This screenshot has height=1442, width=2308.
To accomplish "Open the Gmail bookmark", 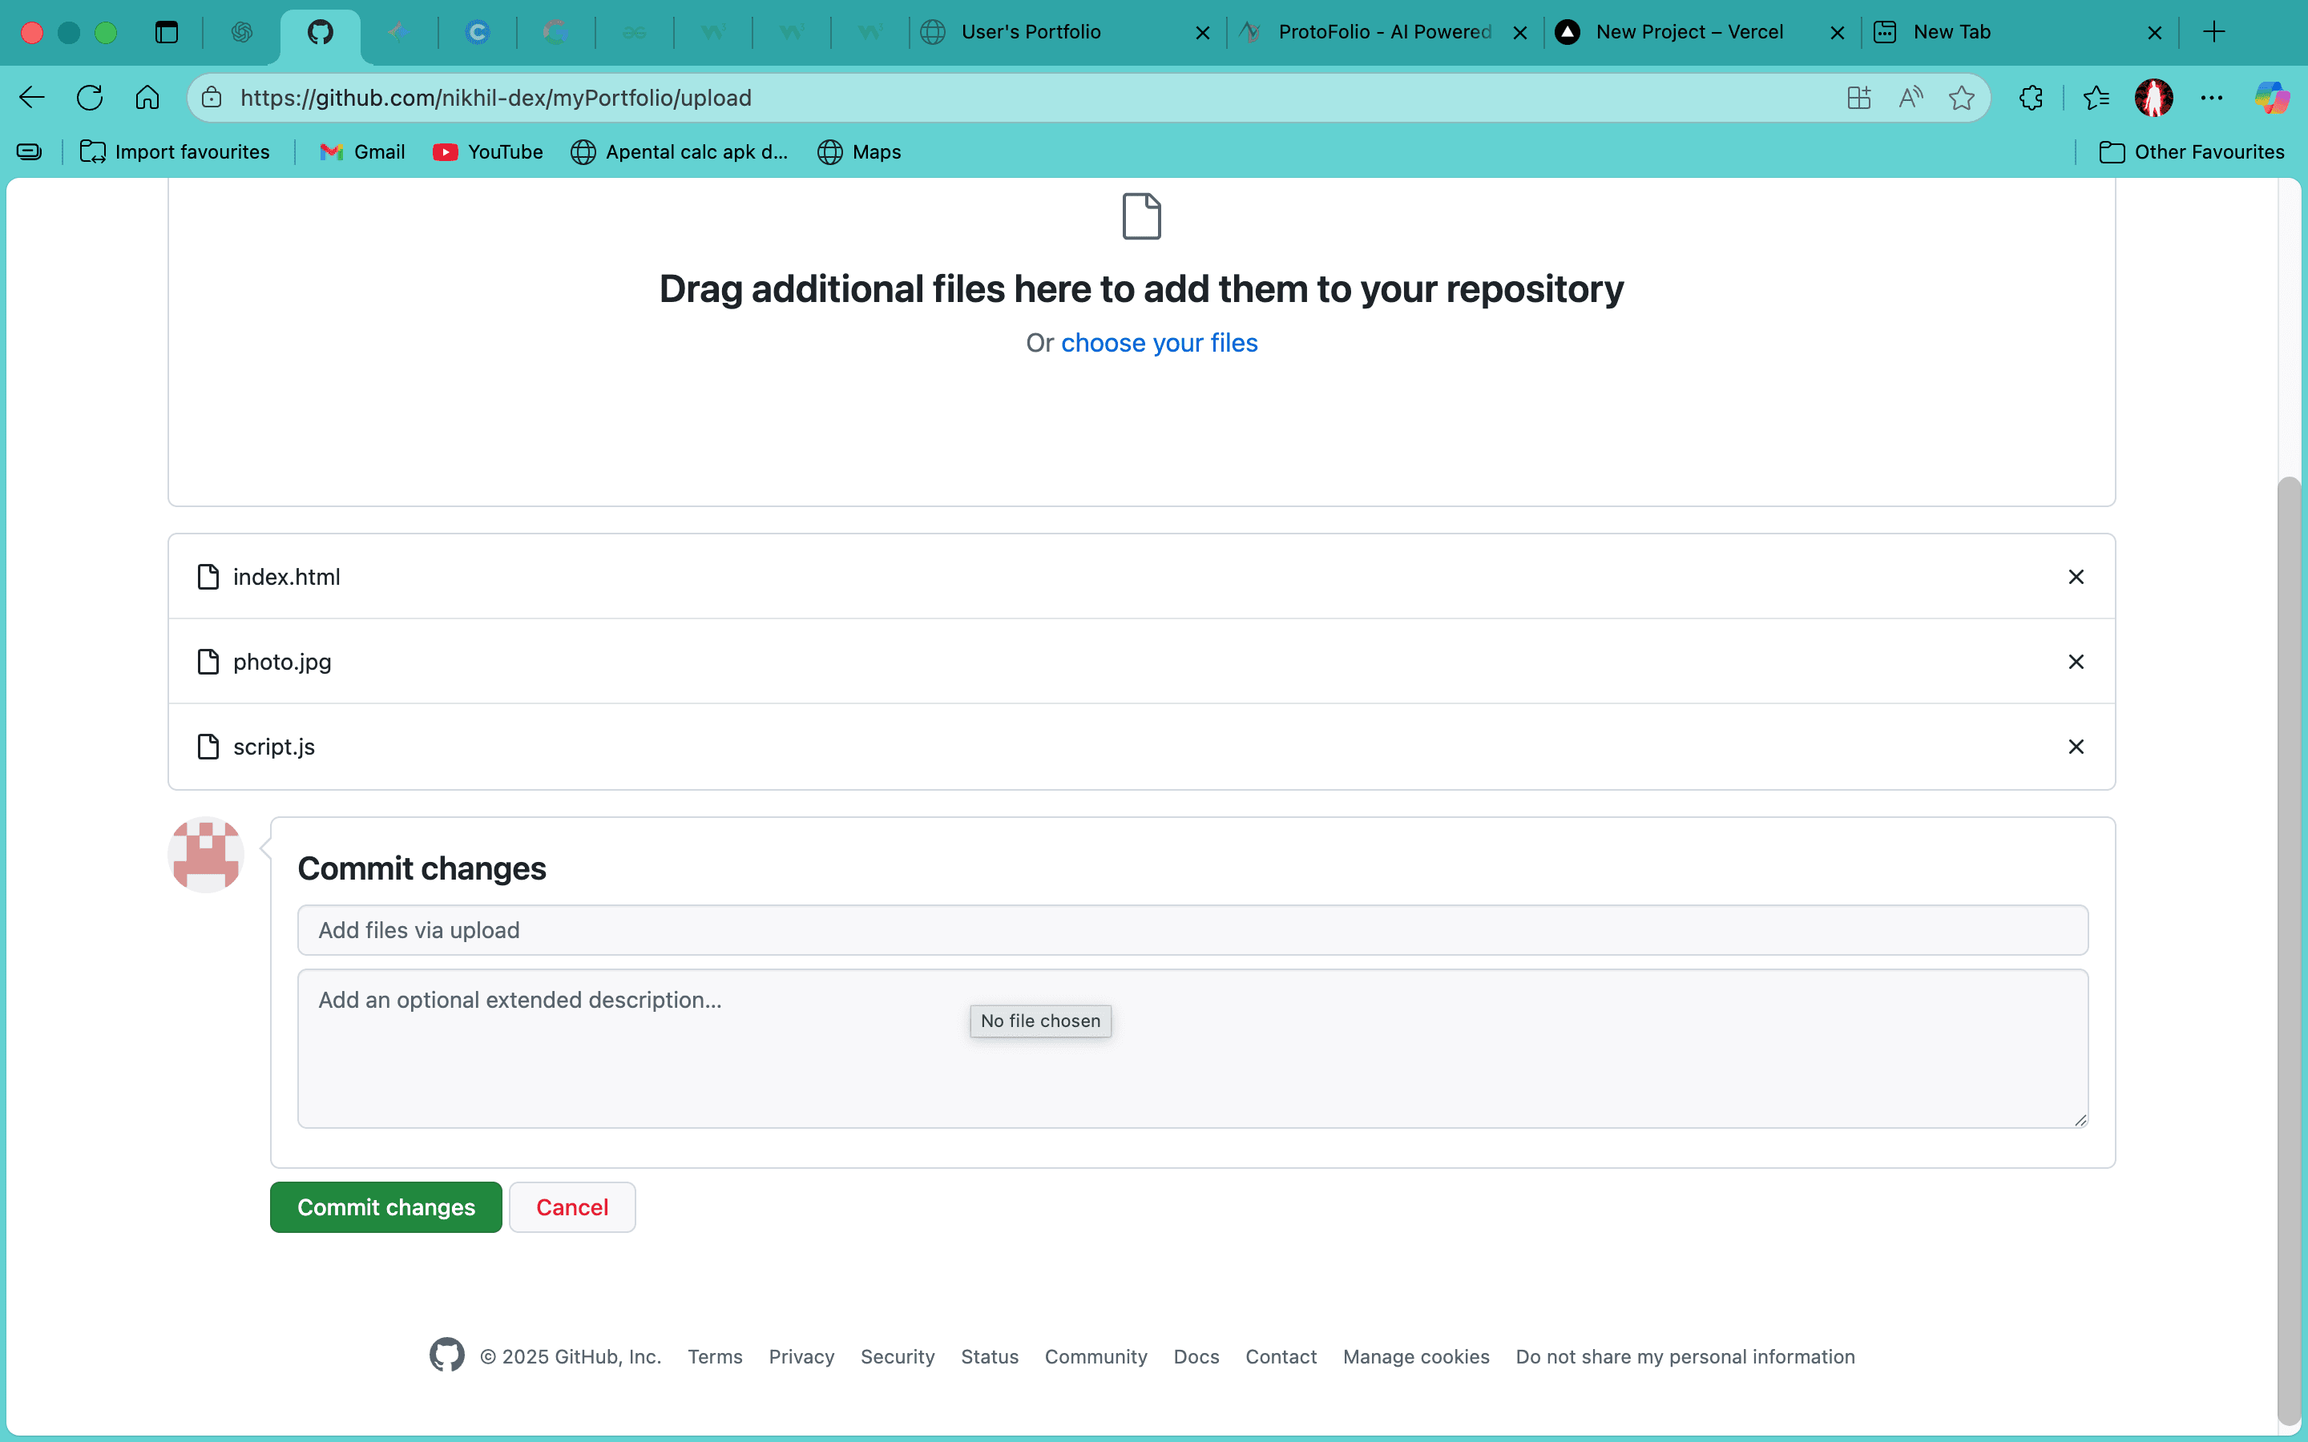I will (362, 151).
